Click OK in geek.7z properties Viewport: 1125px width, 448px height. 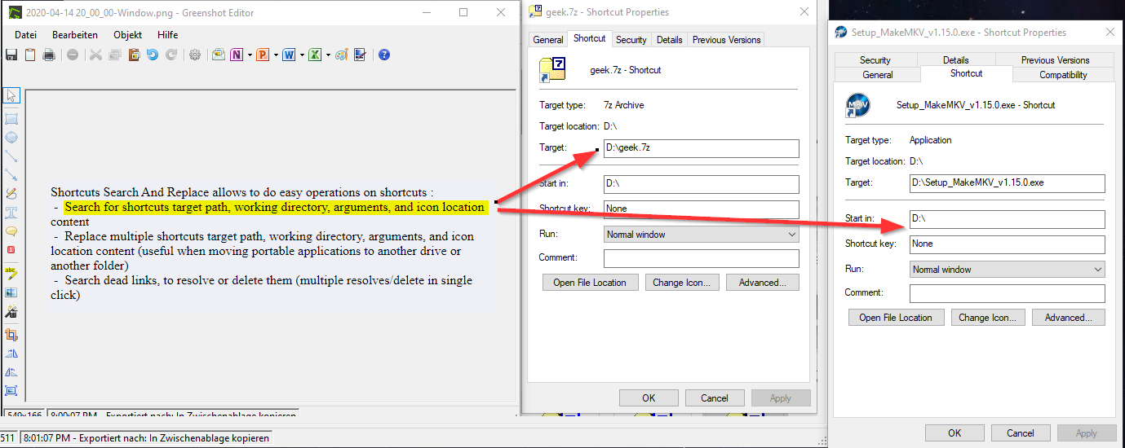tap(649, 398)
